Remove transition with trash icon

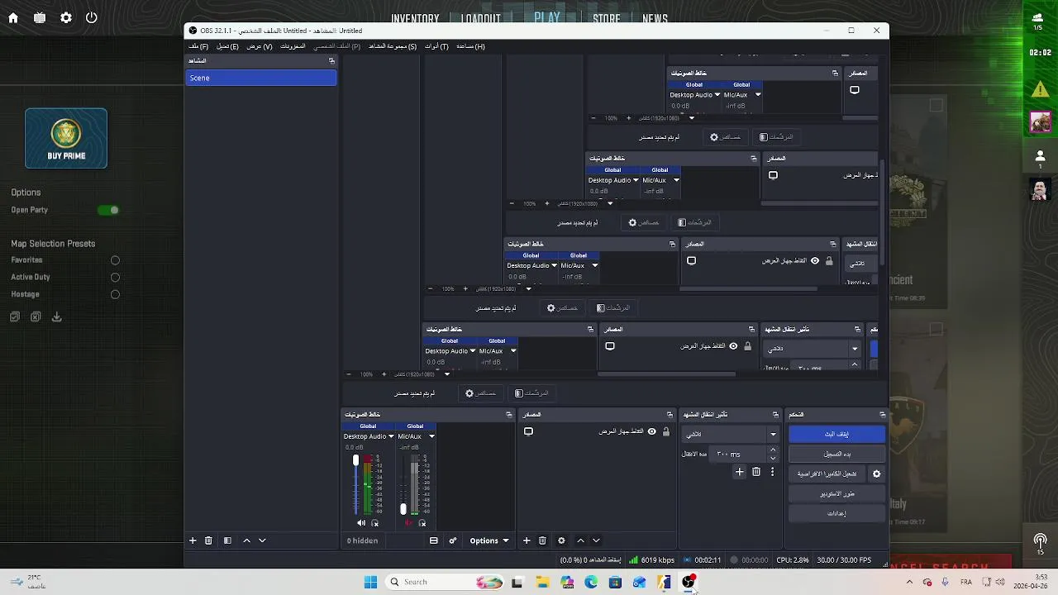pos(756,472)
